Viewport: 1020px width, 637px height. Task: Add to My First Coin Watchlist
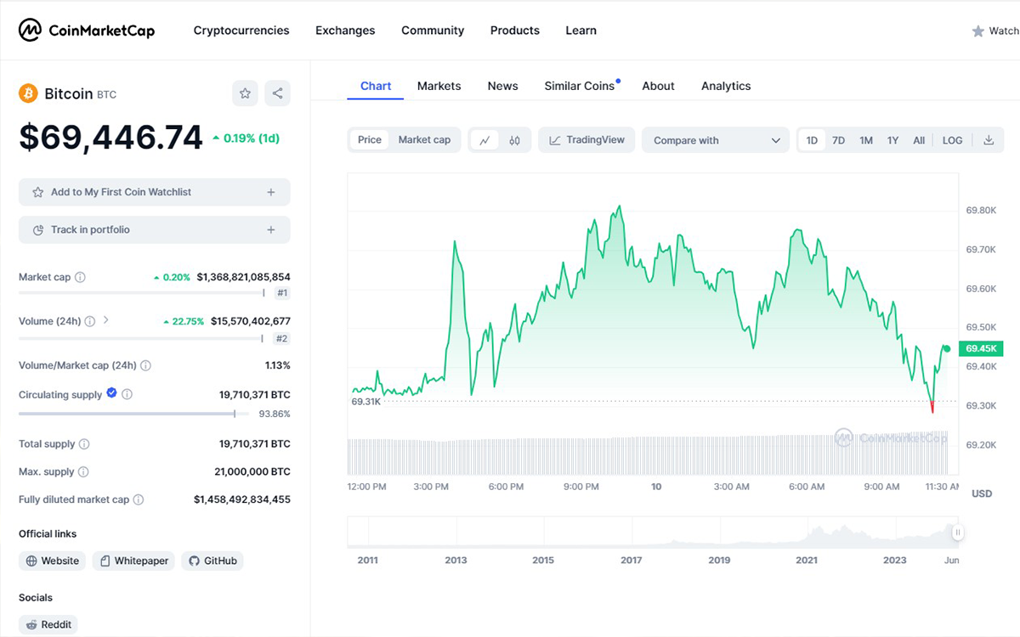click(x=154, y=192)
